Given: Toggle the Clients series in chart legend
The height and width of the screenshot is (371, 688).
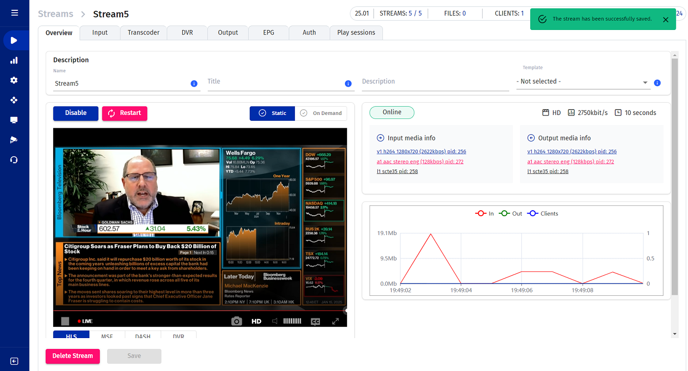Looking at the screenshot, I should 543,214.
